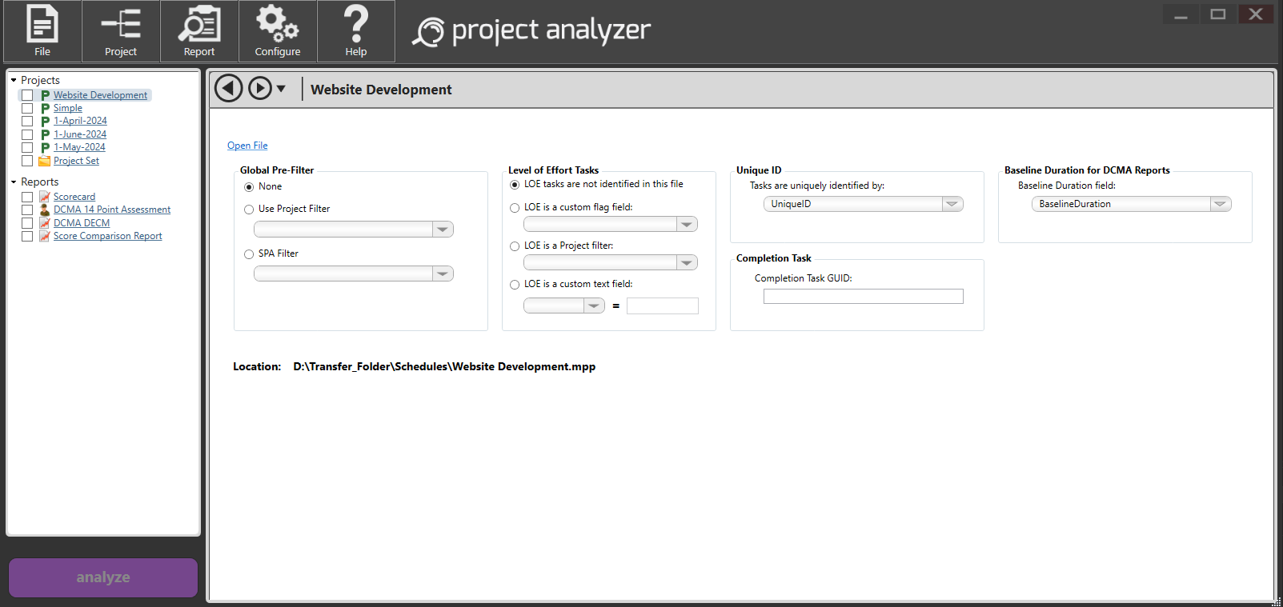The height and width of the screenshot is (607, 1283).
Task: Expand the BaselineDuration field dropdown
Action: pyautogui.click(x=1220, y=204)
